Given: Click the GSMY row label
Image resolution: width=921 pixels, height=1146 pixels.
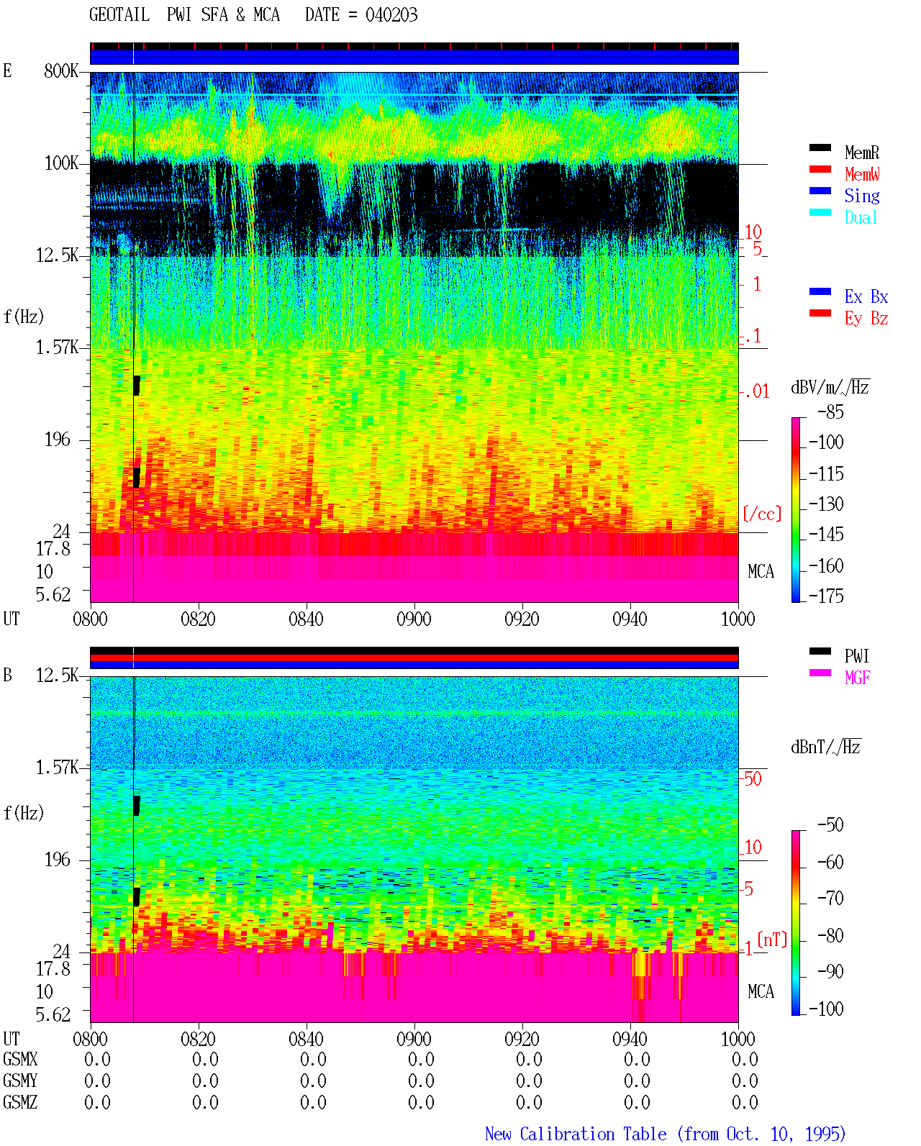Looking at the screenshot, I should pos(20,1081).
